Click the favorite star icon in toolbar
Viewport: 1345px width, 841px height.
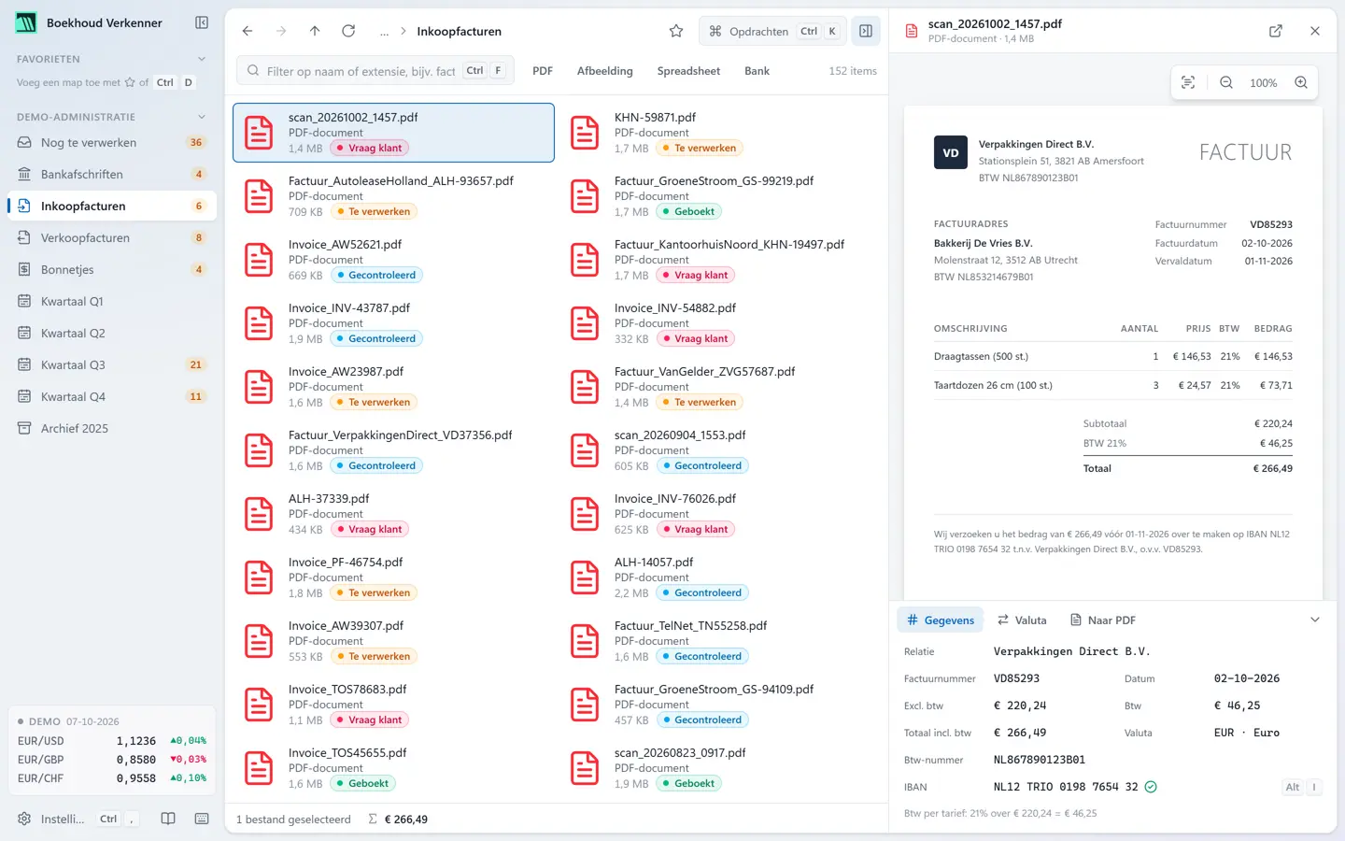coord(676,31)
